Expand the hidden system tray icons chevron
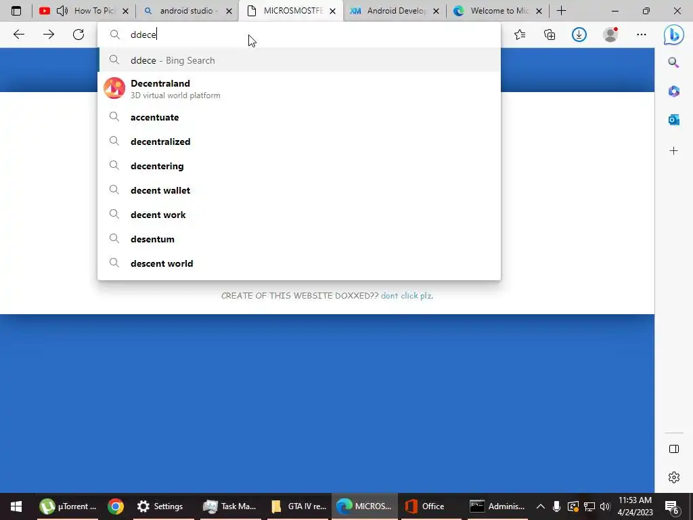The height and width of the screenshot is (520, 693). click(541, 506)
